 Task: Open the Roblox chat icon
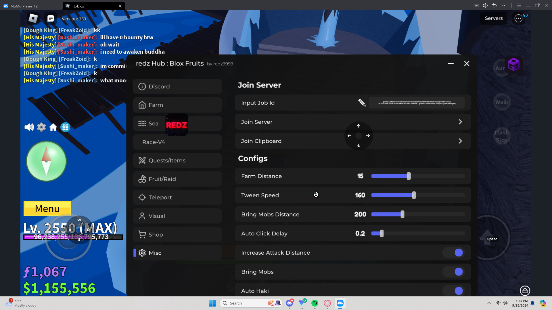pos(51,18)
